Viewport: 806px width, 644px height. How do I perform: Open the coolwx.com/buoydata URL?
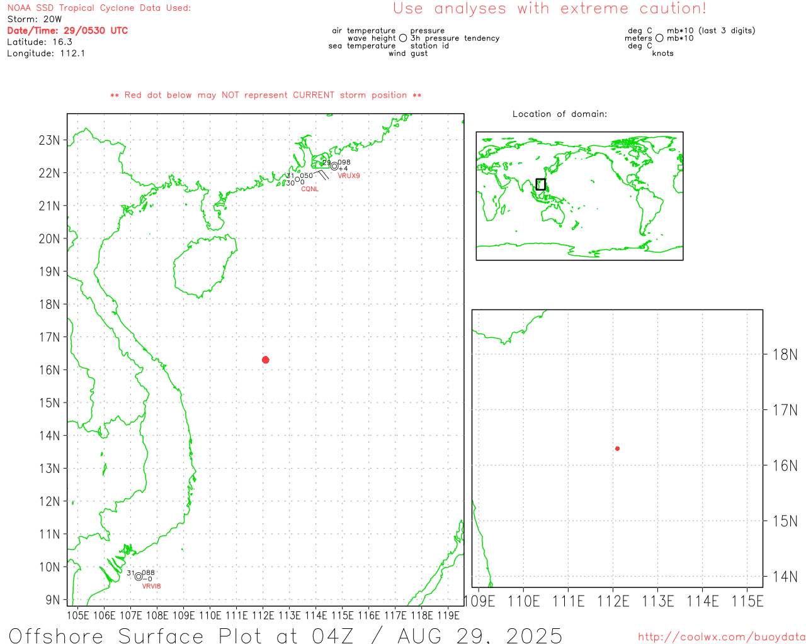coord(722,637)
